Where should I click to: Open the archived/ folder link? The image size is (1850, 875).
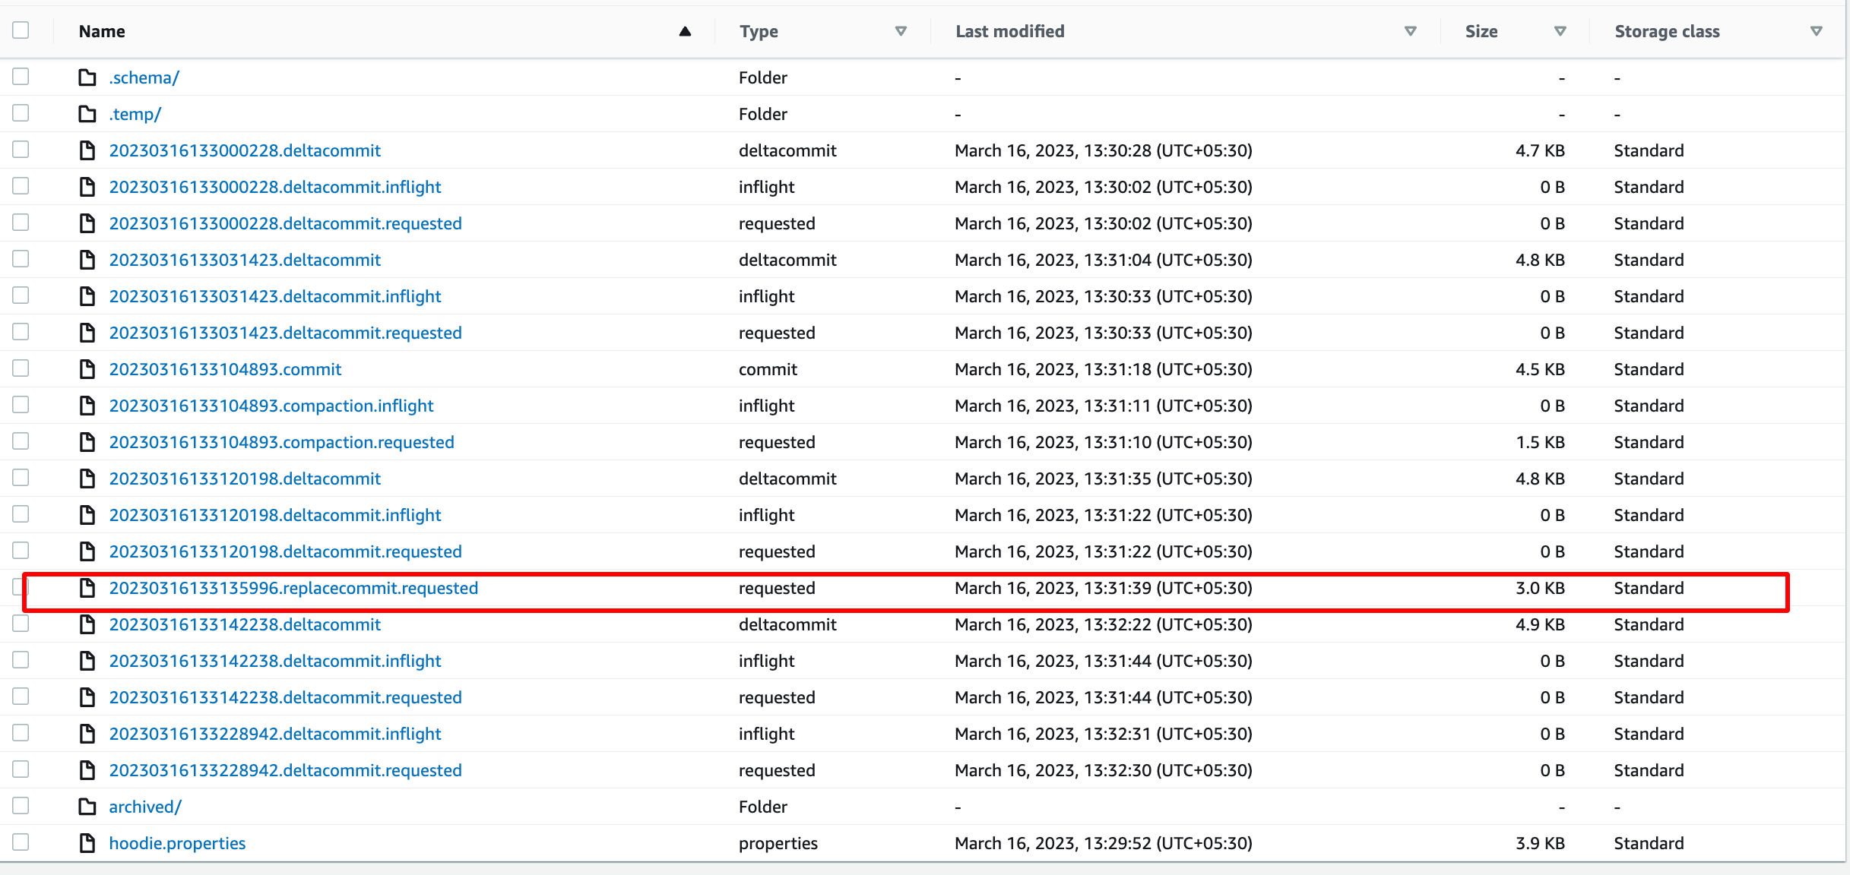pyautogui.click(x=145, y=807)
